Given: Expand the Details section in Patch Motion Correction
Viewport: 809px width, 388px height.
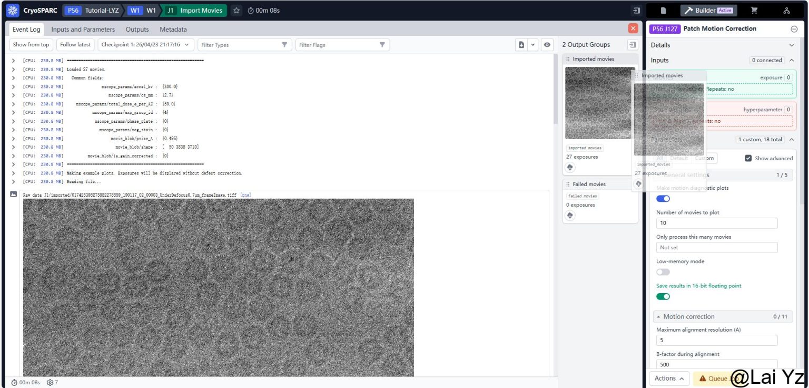Looking at the screenshot, I should [791, 45].
